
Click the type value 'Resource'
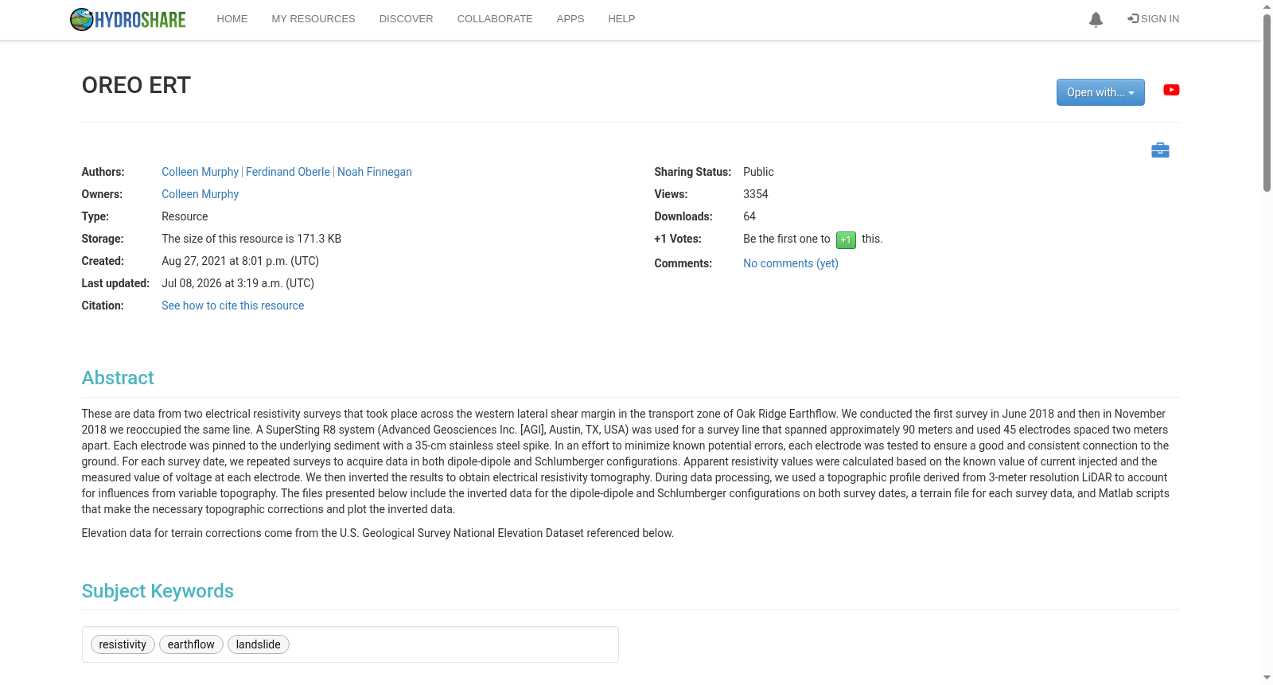[x=185, y=216]
